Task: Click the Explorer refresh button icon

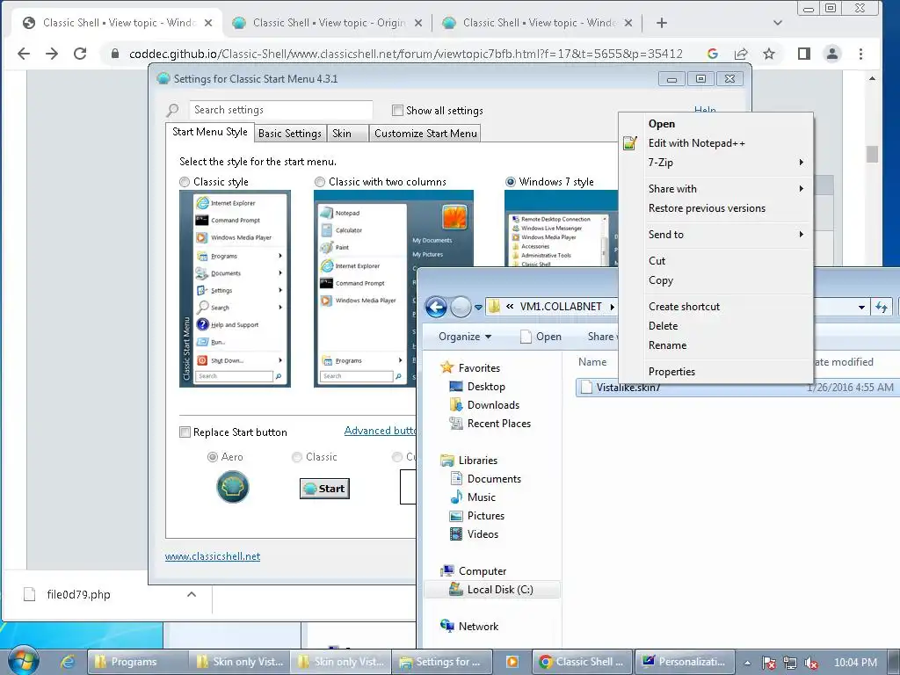Action: (x=882, y=307)
